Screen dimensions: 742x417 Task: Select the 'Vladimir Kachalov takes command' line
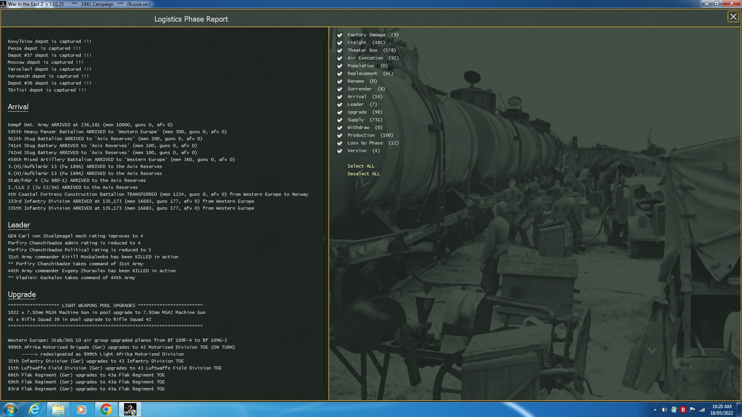tap(71, 278)
